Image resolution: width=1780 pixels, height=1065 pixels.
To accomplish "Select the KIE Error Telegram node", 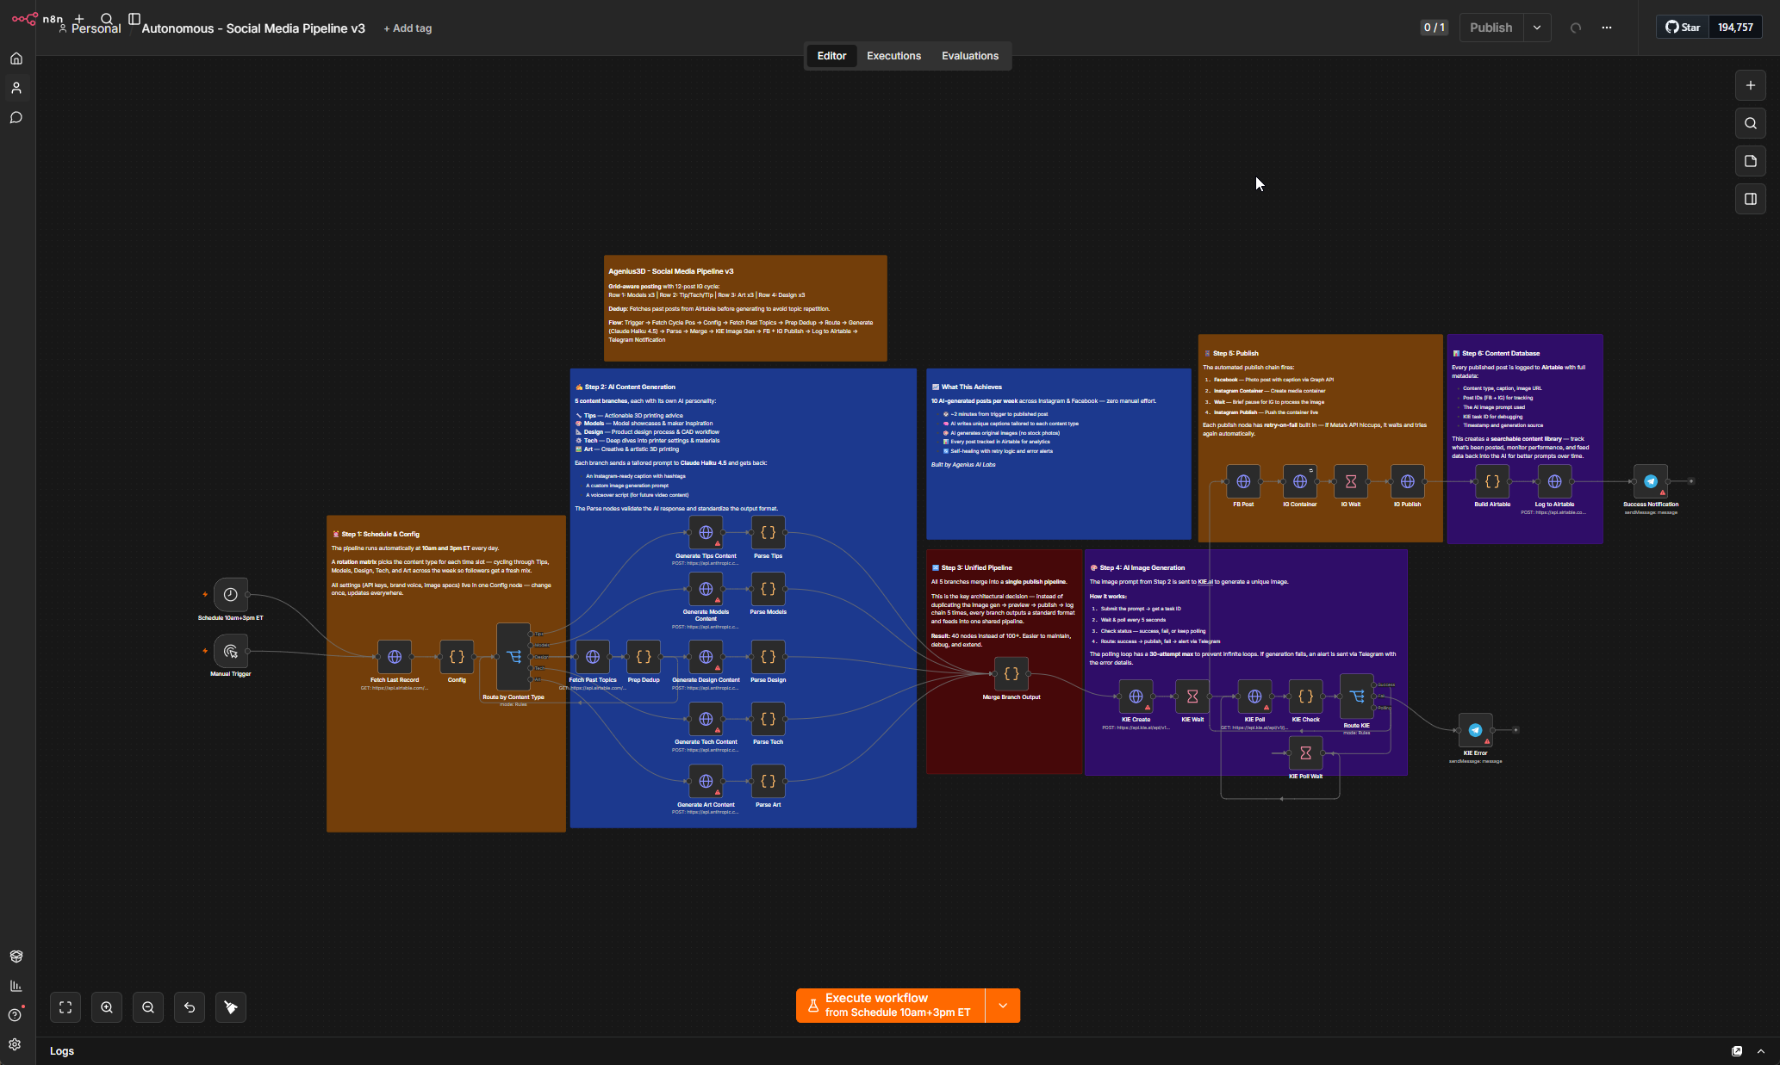I will tap(1475, 730).
